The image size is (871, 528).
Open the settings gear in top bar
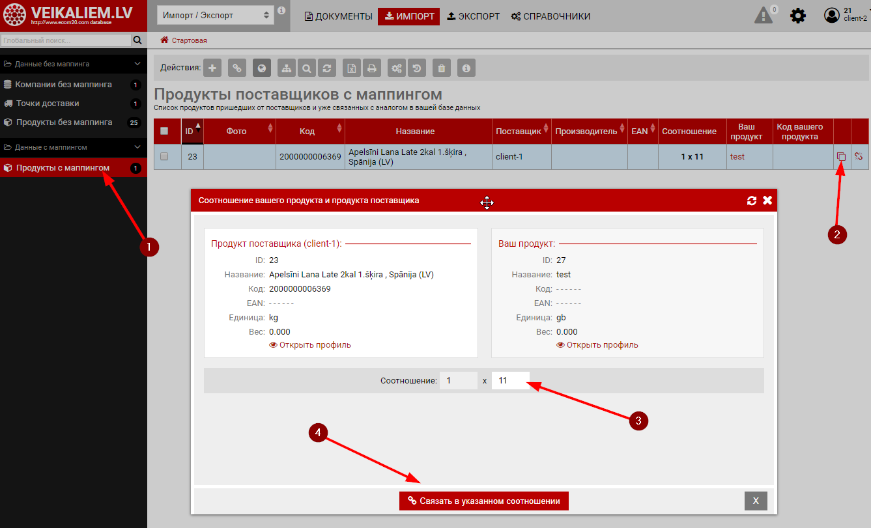pyautogui.click(x=798, y=16)
